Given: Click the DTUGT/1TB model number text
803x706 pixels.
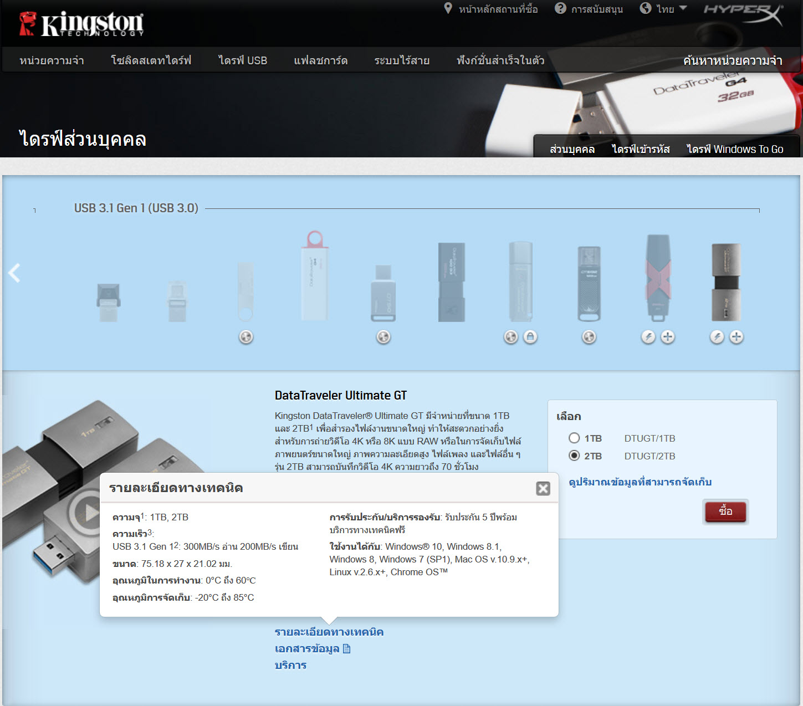Looking at the screenshot, I should tap(649, 438).
